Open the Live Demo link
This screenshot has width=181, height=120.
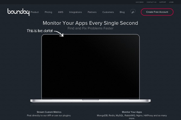point(140,2)
